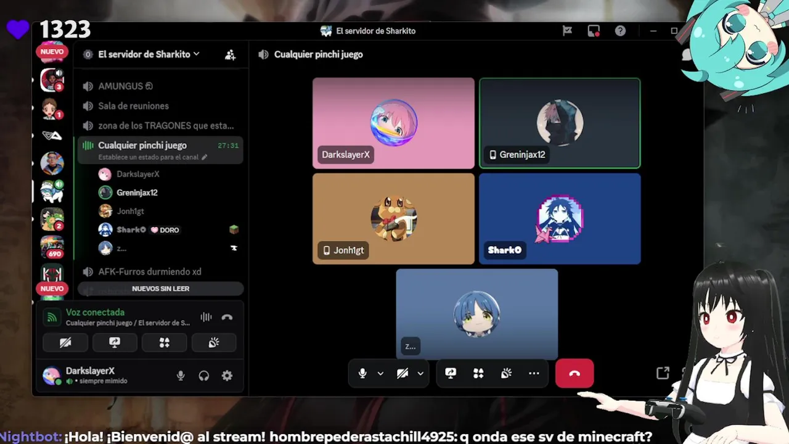Open the active shark server icon
Viewport: 789px width, 444px height.
pos(52,191)
